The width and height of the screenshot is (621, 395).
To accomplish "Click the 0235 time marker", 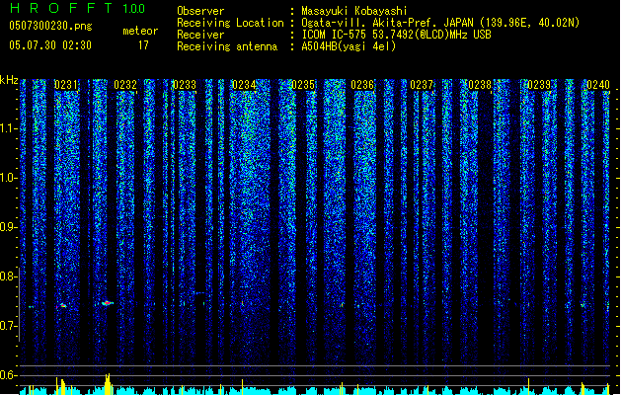I will (x=303, y=85).
